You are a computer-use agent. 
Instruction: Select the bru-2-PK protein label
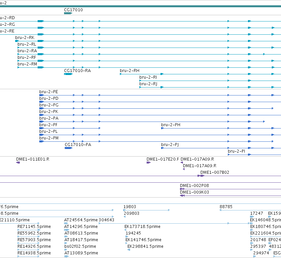click(x=49, y=112)
